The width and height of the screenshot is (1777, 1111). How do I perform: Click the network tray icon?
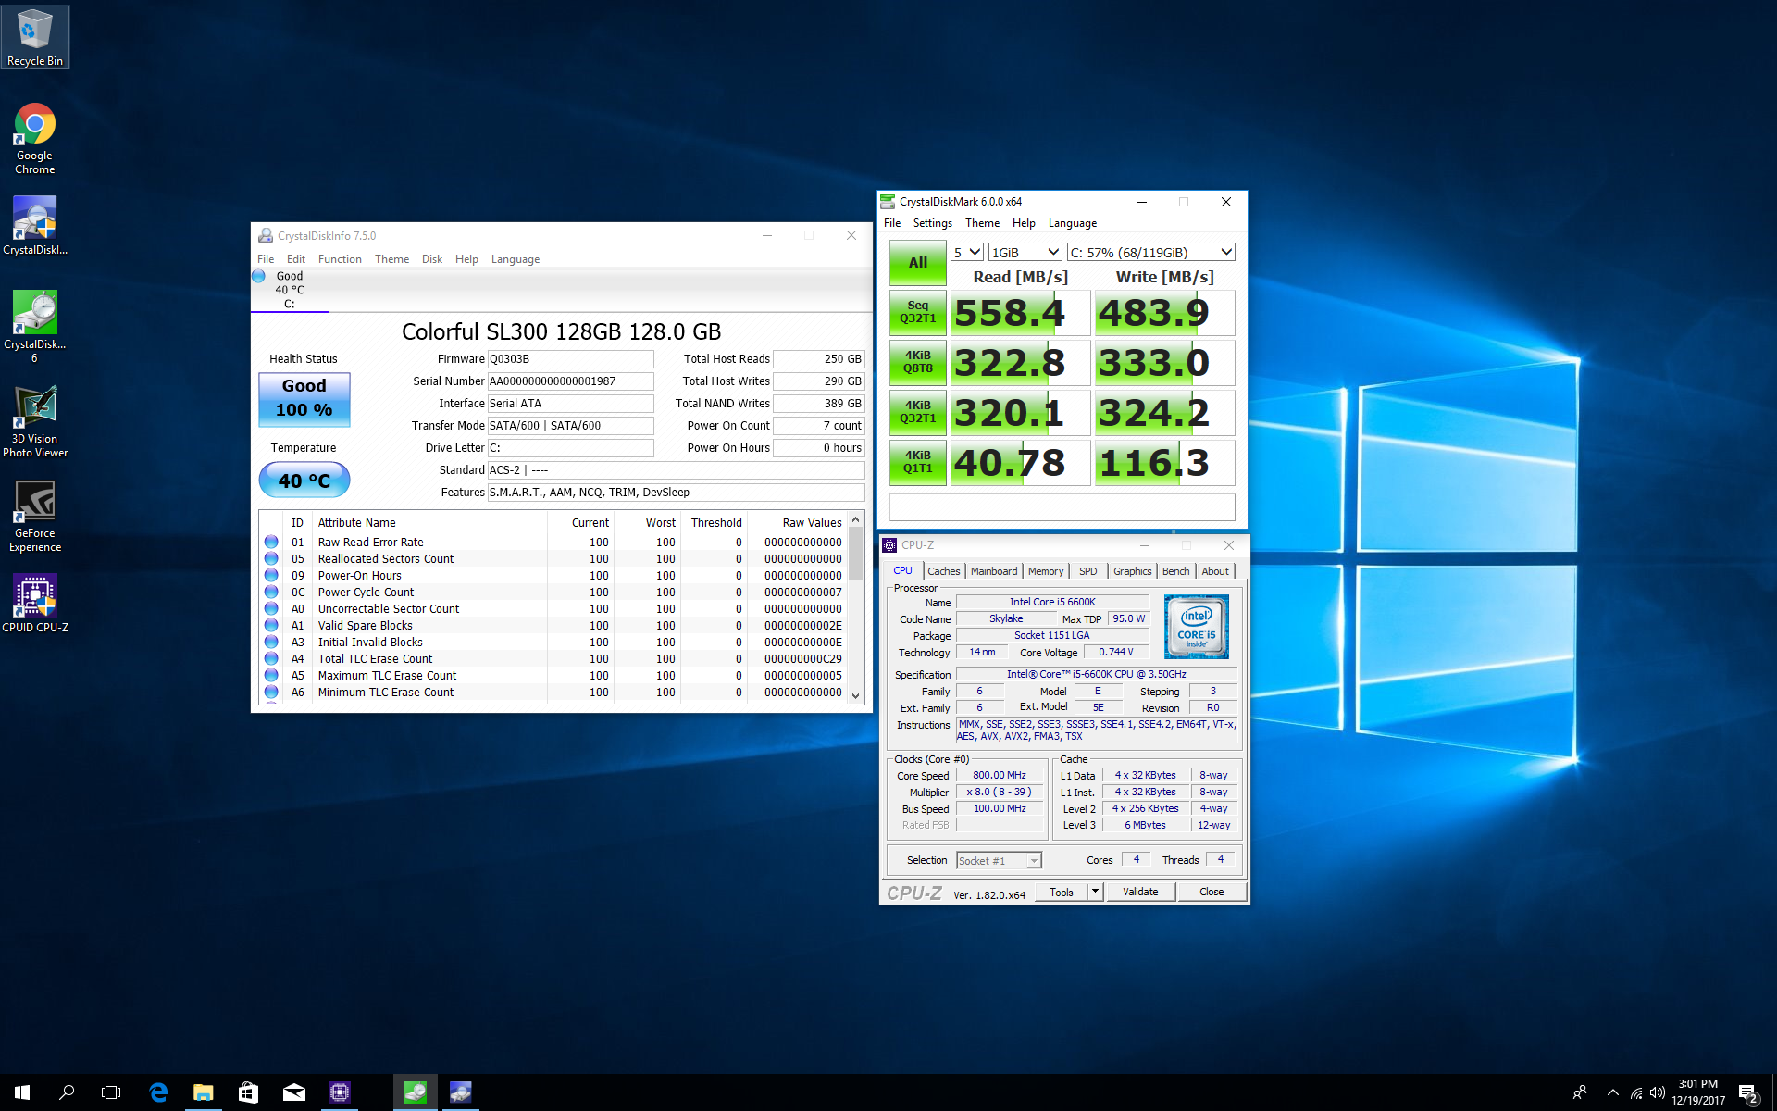point(1636,1093)
